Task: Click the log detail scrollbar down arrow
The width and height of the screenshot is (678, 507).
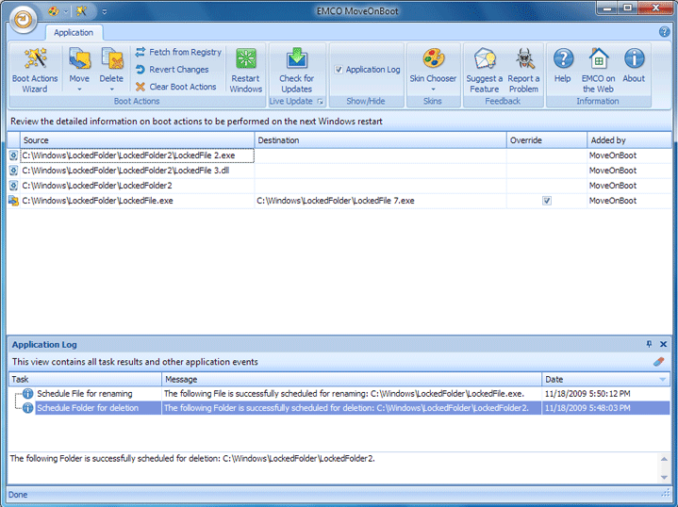Action: (664, 477)
